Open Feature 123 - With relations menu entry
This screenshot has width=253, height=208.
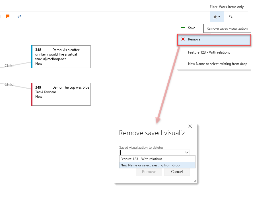coord(214,52)
